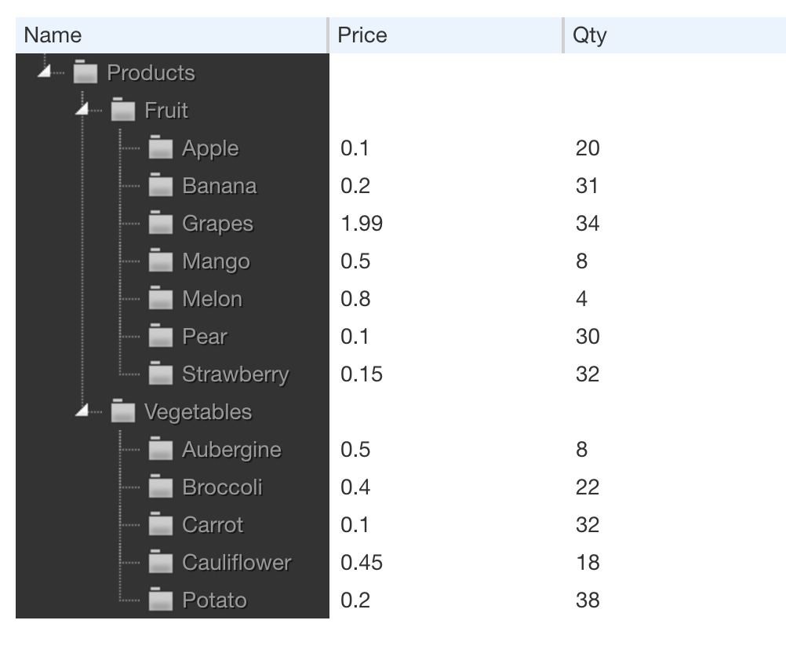Image resolution: width=786 pixels, height=664 pixels.
Task: Select the Broccoli row label
Action: [x=223, y=487]
